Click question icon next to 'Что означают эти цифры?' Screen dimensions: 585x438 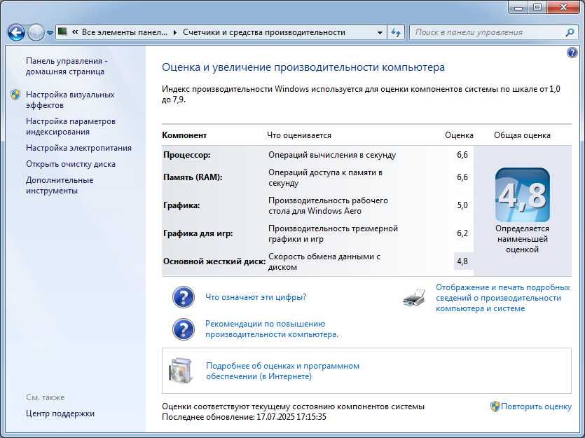click(x=183, y=297)
